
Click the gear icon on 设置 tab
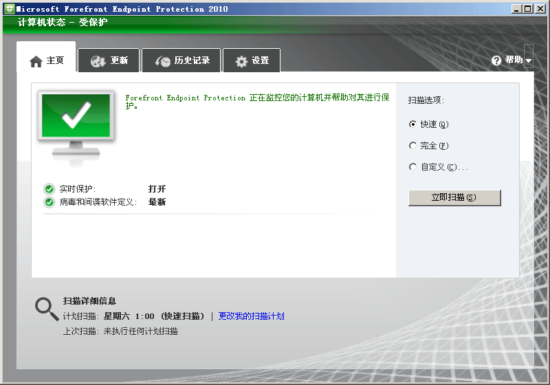pyautogui.click(x=241, y=61)
